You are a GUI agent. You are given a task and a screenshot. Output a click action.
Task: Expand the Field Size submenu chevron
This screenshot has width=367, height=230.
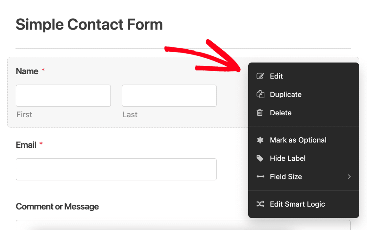(349, 176)
